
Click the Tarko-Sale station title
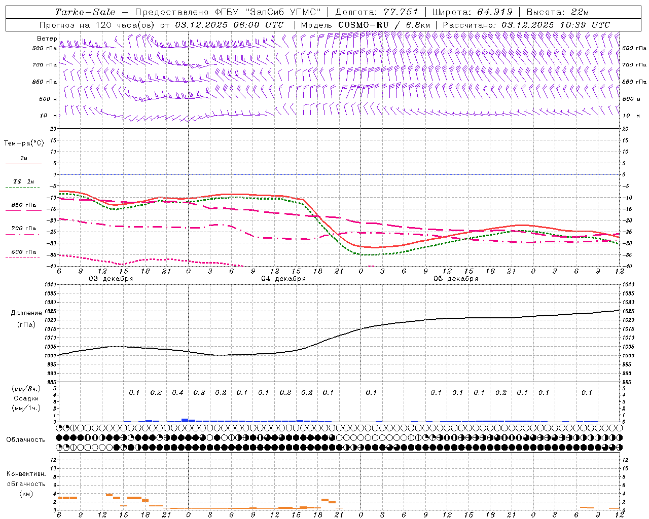tap(85, 12)
